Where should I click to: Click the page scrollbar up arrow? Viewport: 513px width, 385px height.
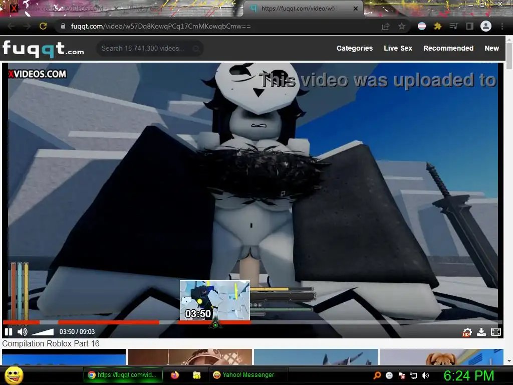(x=509, y=39)
